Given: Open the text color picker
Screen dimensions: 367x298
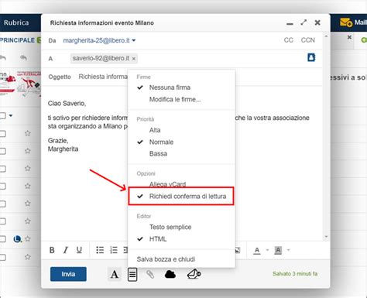Looking at the screenshot, I should (257, 250).
